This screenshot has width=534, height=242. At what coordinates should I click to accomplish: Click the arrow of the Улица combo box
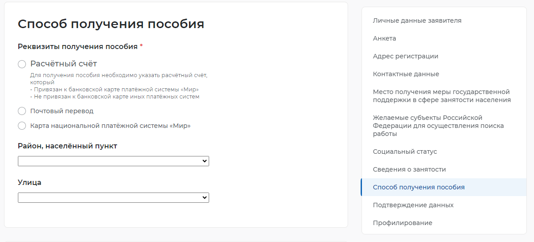pos(204,197)
